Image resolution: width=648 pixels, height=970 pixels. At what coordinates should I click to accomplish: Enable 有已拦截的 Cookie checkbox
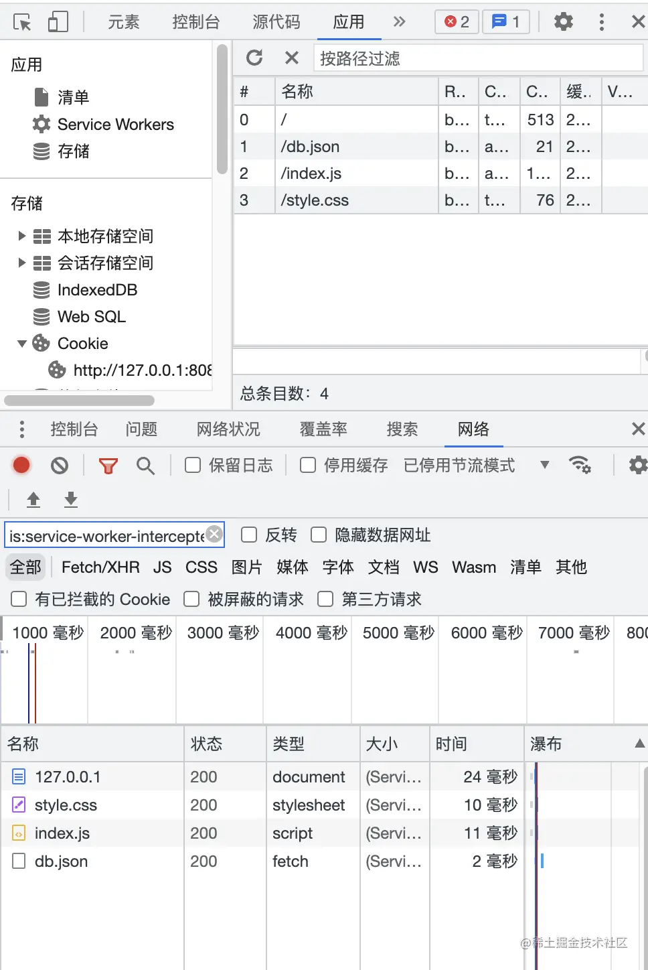(x=19, y=599)
